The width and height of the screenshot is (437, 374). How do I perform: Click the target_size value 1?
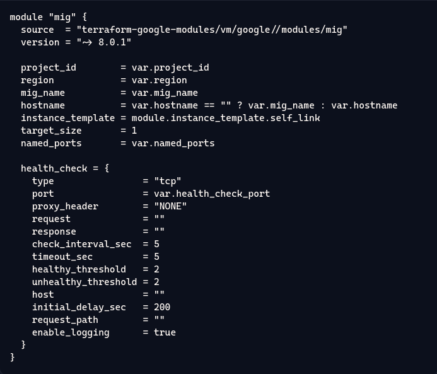point(134,131)
